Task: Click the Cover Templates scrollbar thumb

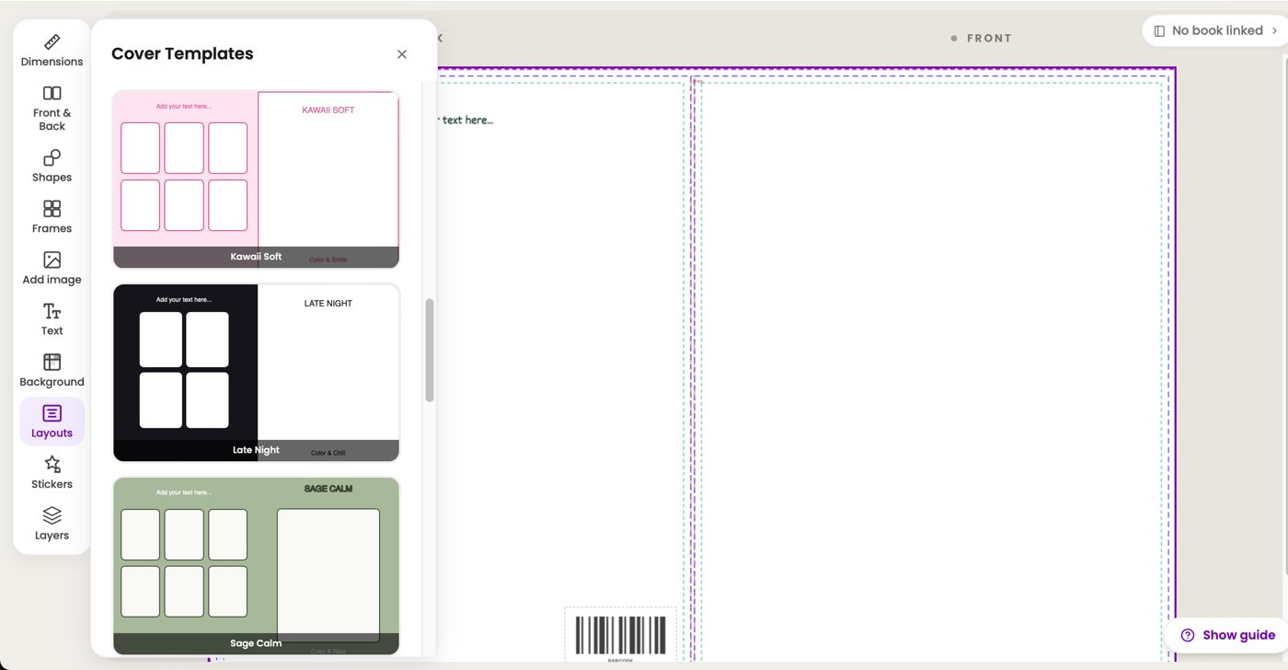Action: (430, 350)
